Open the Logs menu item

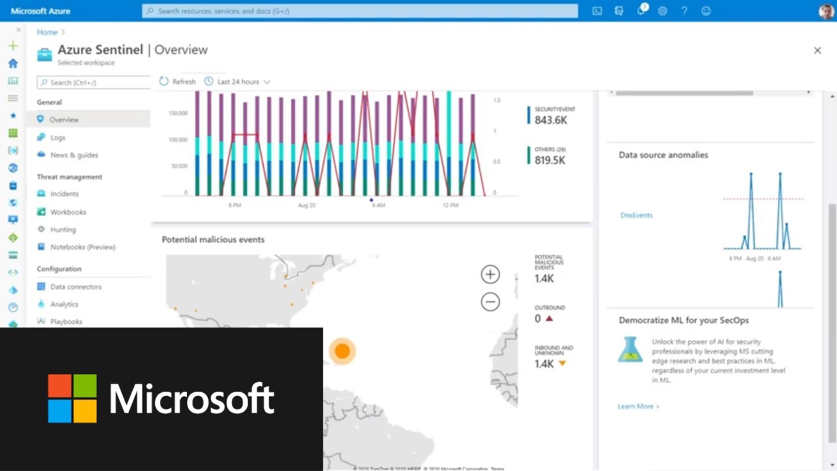(58, 137)
